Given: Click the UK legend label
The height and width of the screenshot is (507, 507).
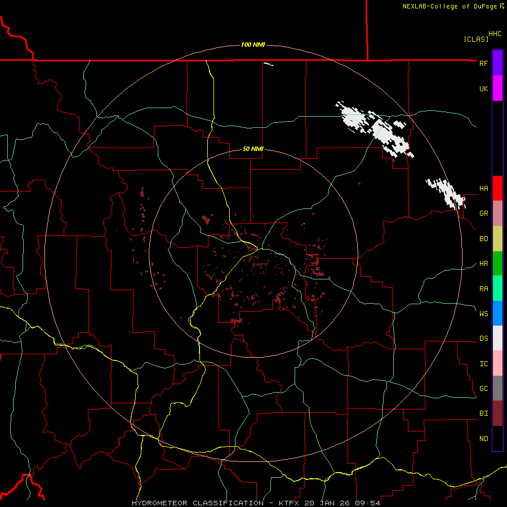Looking at the screenshot, I should click(483, 88).
